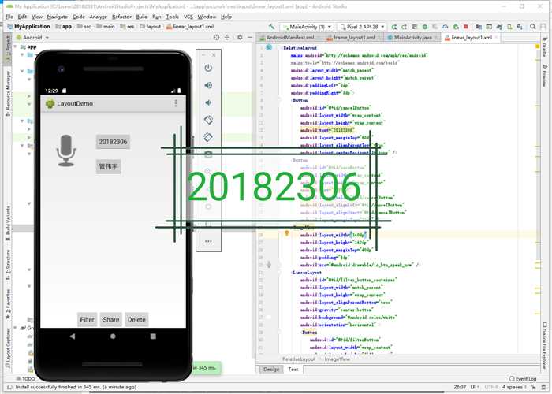Open emulator extended controls three-dots icon

(x=208, y=241)
